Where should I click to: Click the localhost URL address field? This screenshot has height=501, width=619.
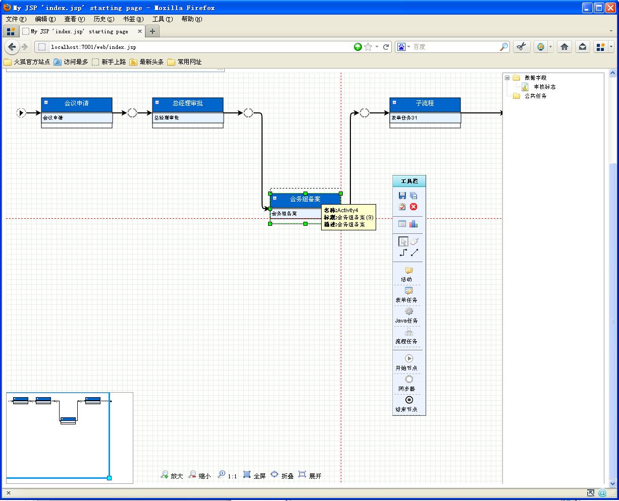[x=197, y=47]
